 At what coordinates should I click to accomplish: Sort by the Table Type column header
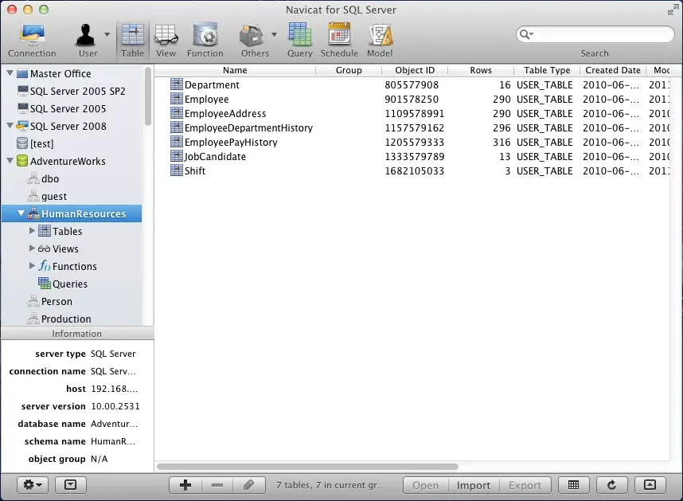click(547, 70)
